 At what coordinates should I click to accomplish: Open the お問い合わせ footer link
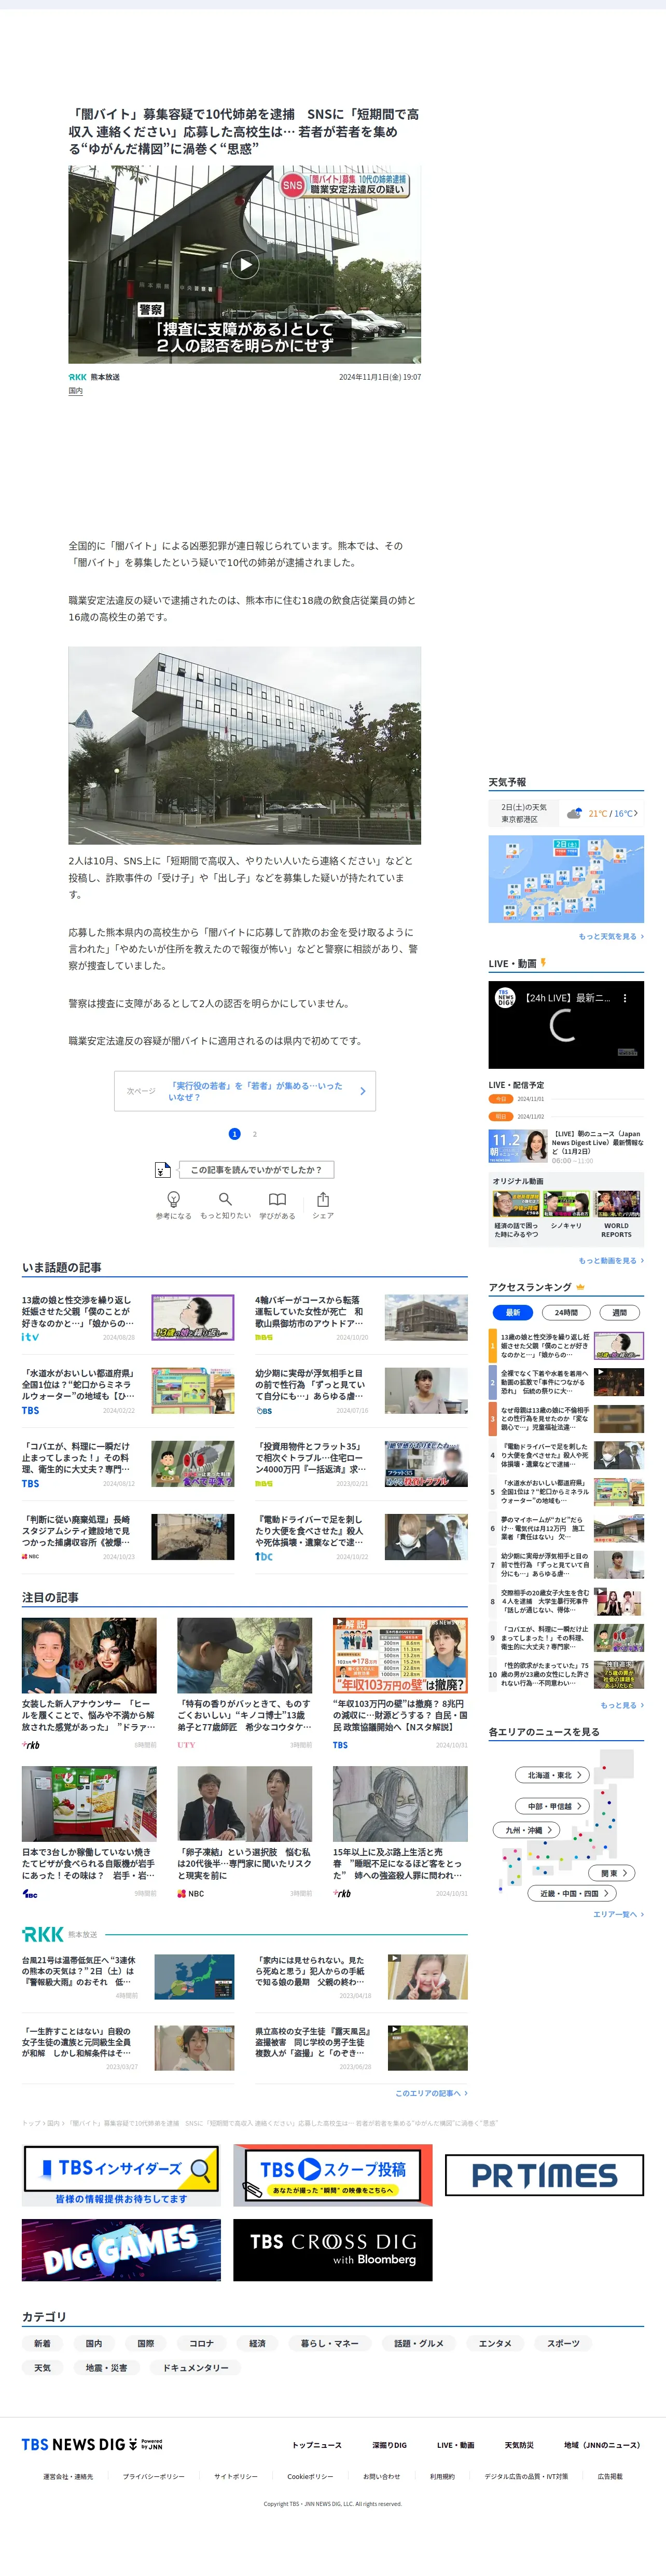point(381,2477)
